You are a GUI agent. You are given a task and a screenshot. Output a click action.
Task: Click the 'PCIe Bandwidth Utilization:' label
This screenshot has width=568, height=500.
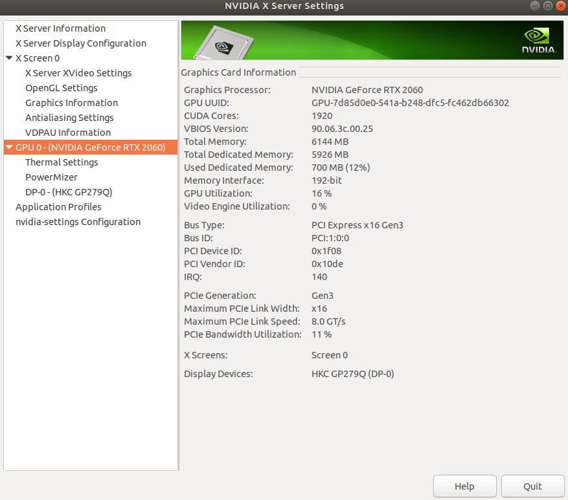(243, 334)
